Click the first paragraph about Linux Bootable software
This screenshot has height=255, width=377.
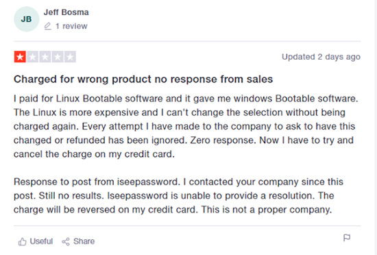[x=186, y=126]
